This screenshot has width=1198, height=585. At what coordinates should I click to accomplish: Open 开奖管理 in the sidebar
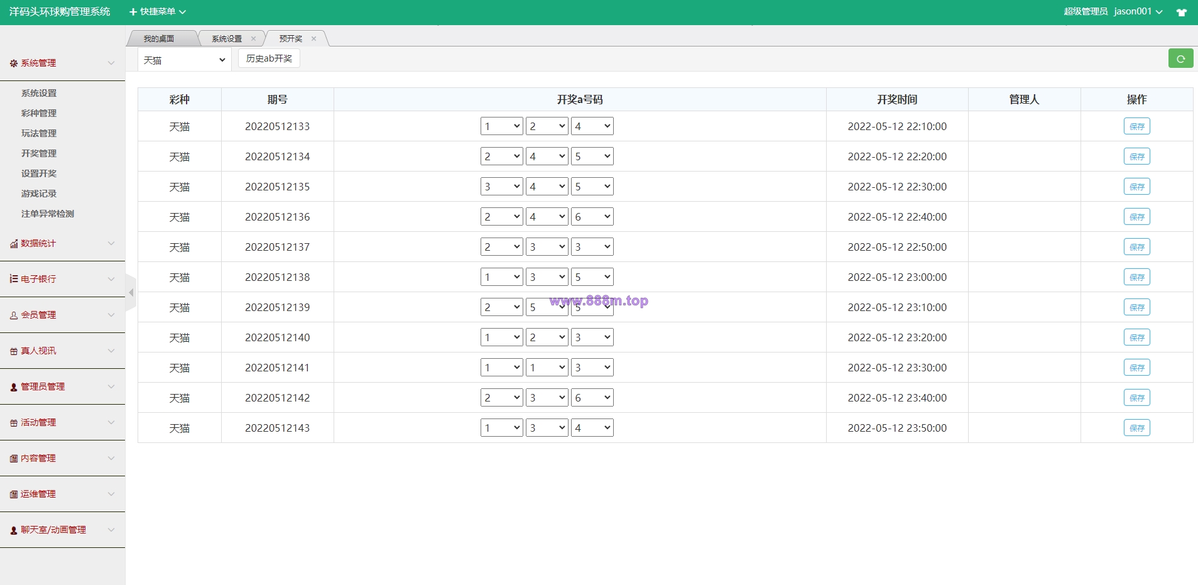click(x=39, y=153)
